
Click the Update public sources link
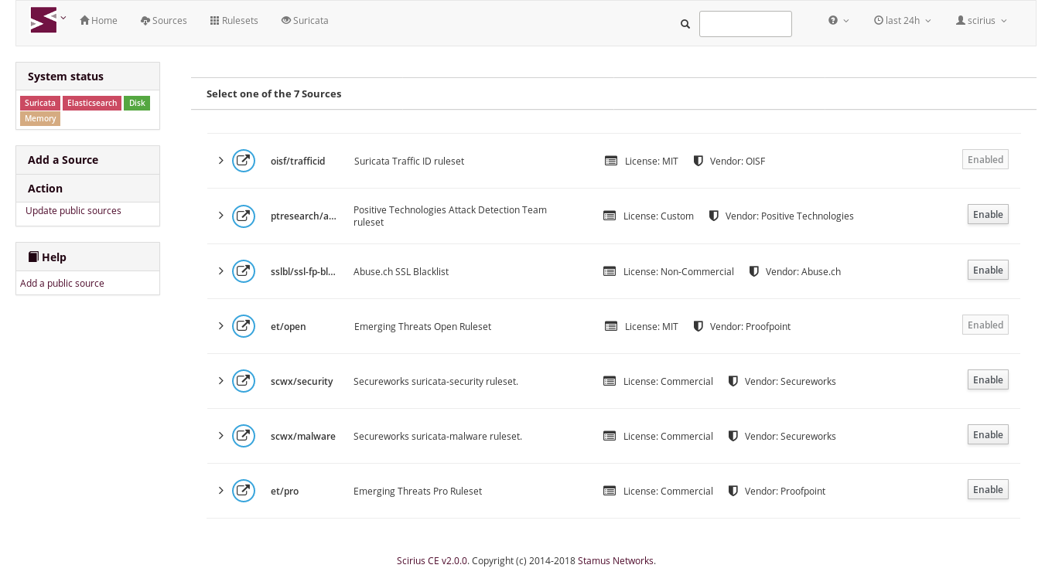pos(73,211)
